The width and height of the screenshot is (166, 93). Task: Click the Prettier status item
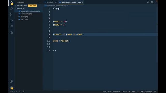pos(148,92)
